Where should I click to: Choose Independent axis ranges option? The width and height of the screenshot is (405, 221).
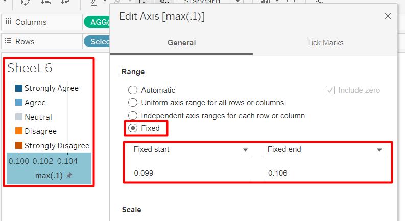[133, 115]
